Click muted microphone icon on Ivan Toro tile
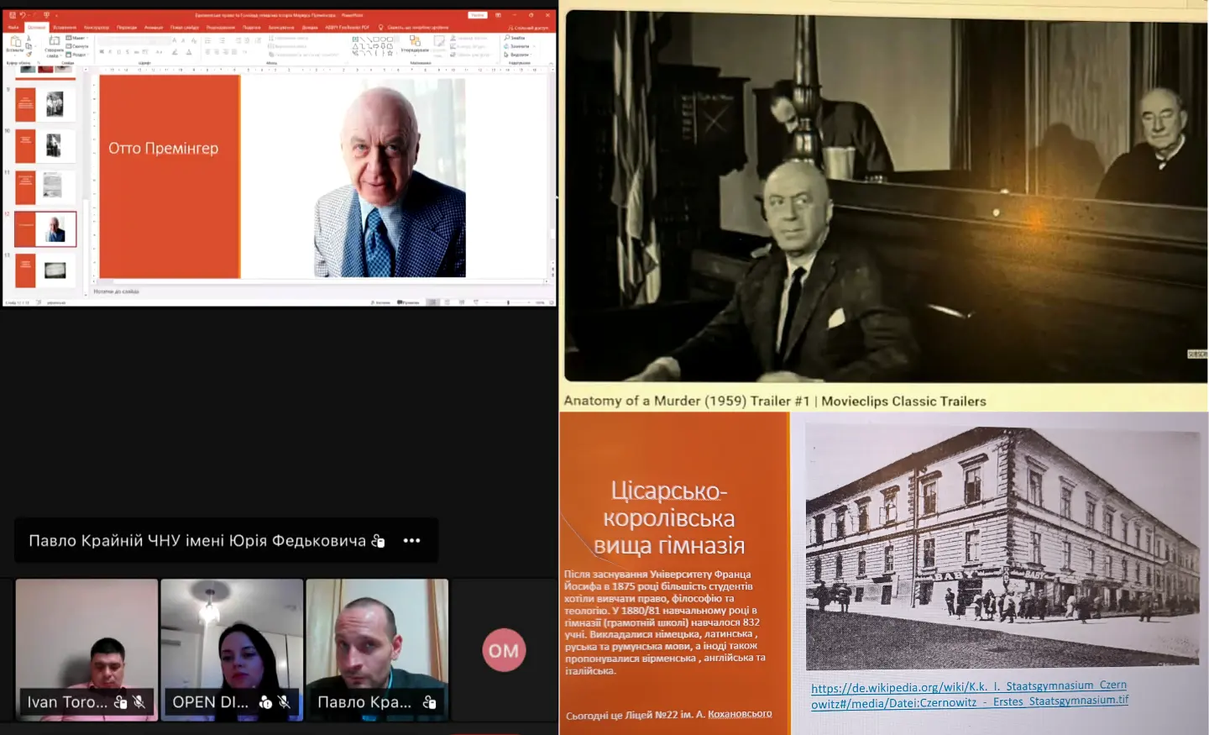This screenshot has width=1209, height=735. 139,701
